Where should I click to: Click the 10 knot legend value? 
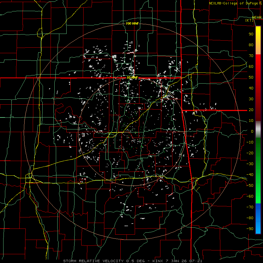(251, 121)
